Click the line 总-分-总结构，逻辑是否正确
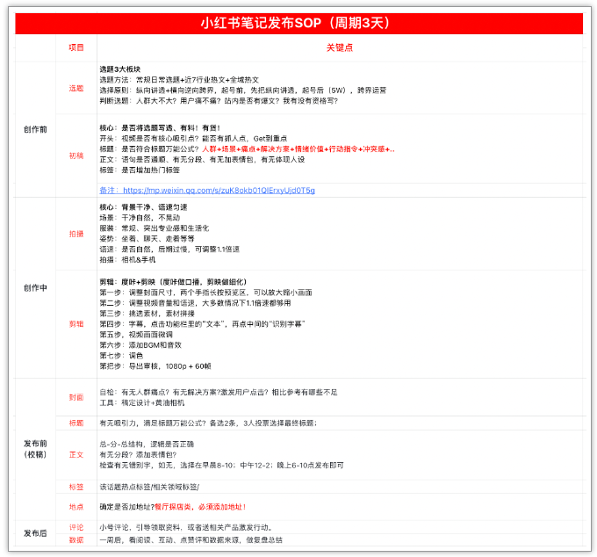This screenshot has height=557, width=597. click(147, 445)
